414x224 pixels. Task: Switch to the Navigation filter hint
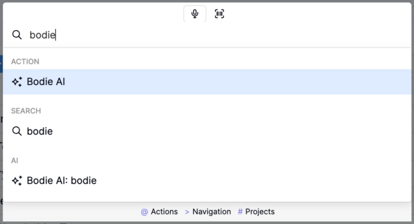coord(208,211)
